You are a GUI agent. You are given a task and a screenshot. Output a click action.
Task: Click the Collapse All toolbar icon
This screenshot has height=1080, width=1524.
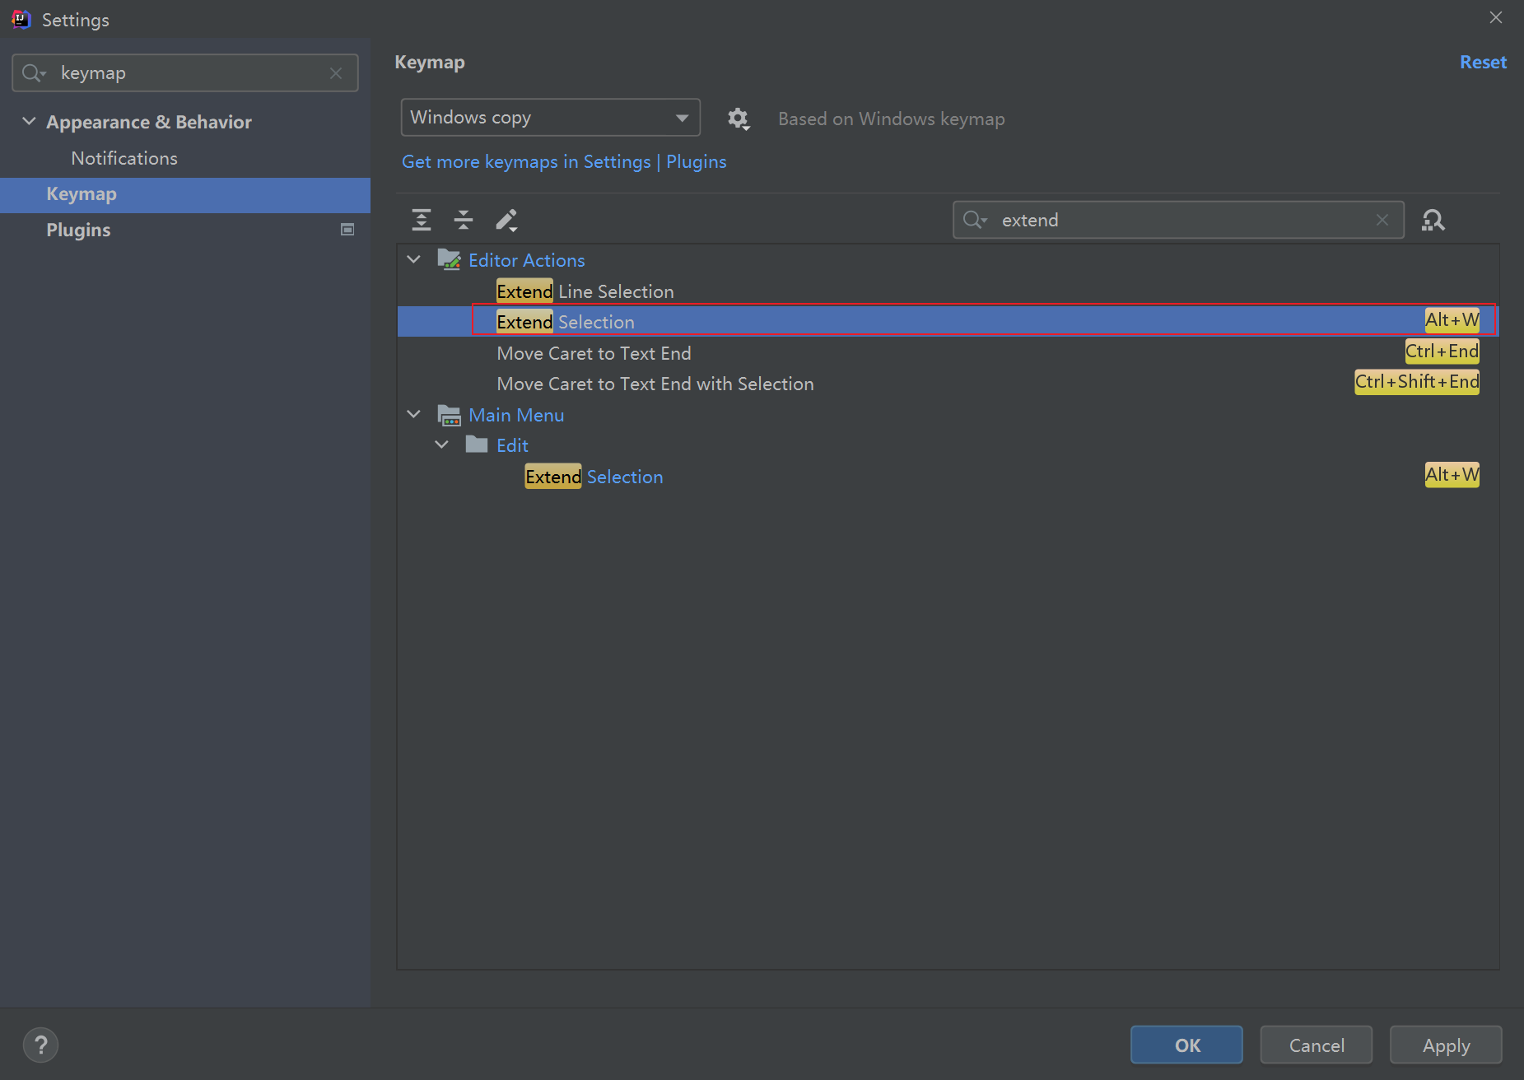(464, 220)
